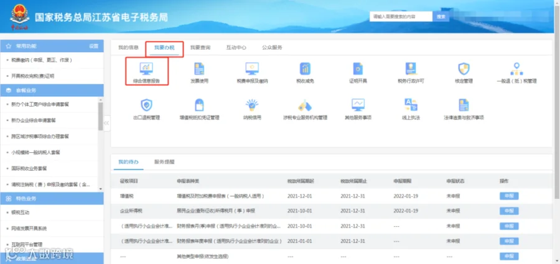Open the 核定管理 shield icon
This screenshot has height=264, width=560.
[464, 68]
